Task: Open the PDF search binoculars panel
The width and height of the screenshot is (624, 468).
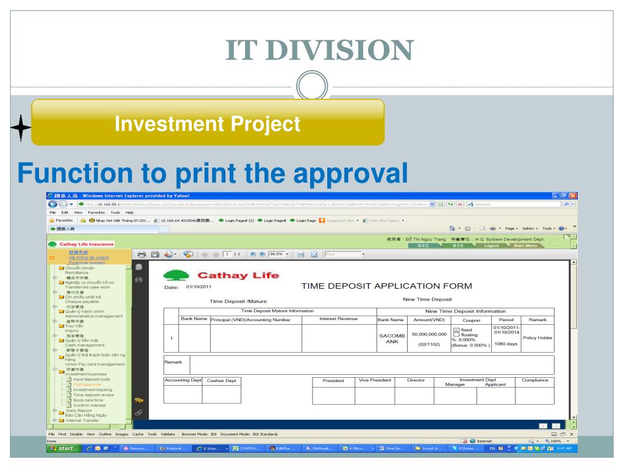Action: click(139, 280)
